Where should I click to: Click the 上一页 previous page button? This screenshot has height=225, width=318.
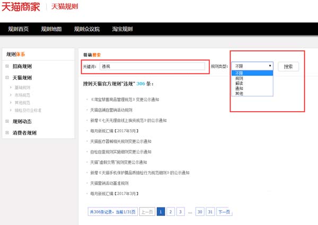147,212
